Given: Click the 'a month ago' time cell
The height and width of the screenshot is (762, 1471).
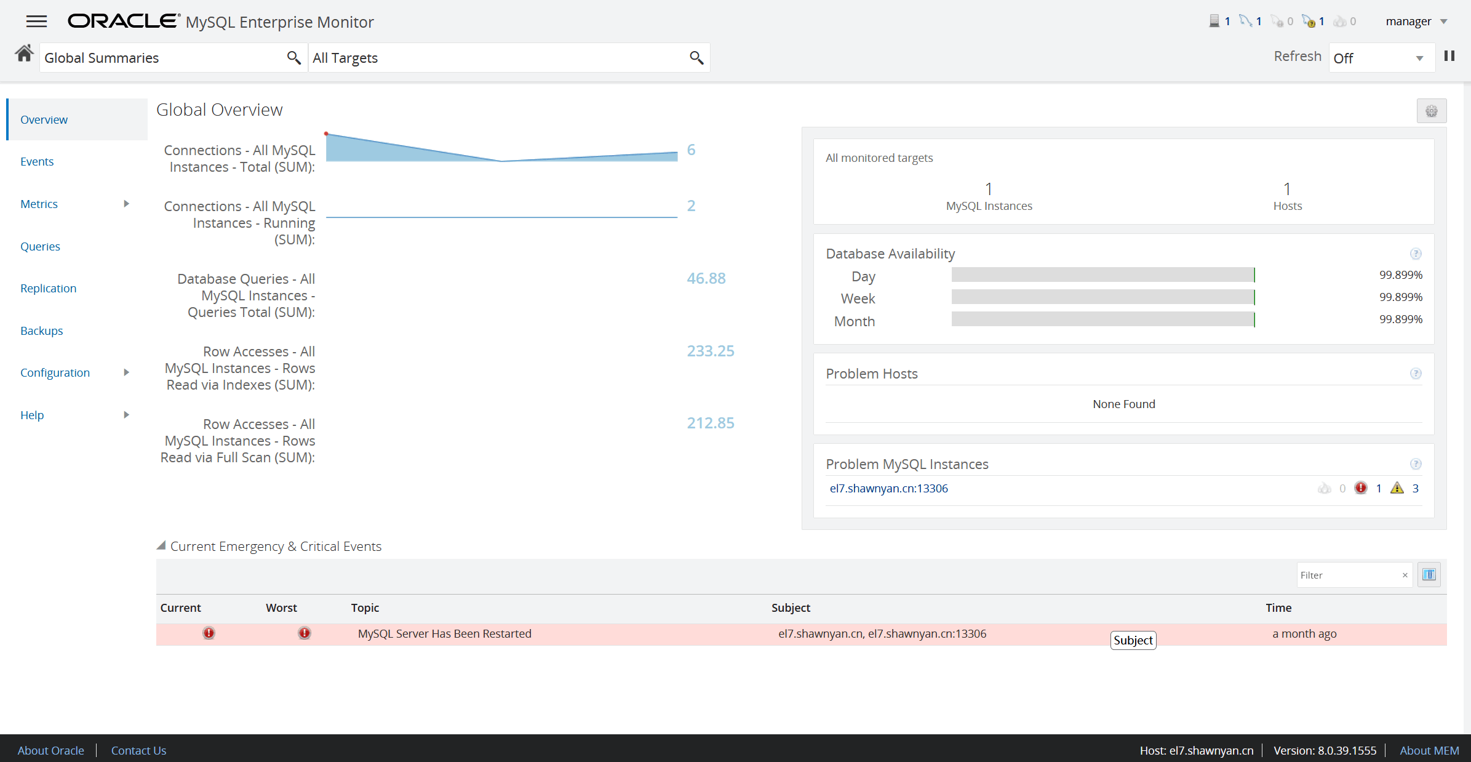Looking at the screenshot, I should click(x=1304, y=633).
